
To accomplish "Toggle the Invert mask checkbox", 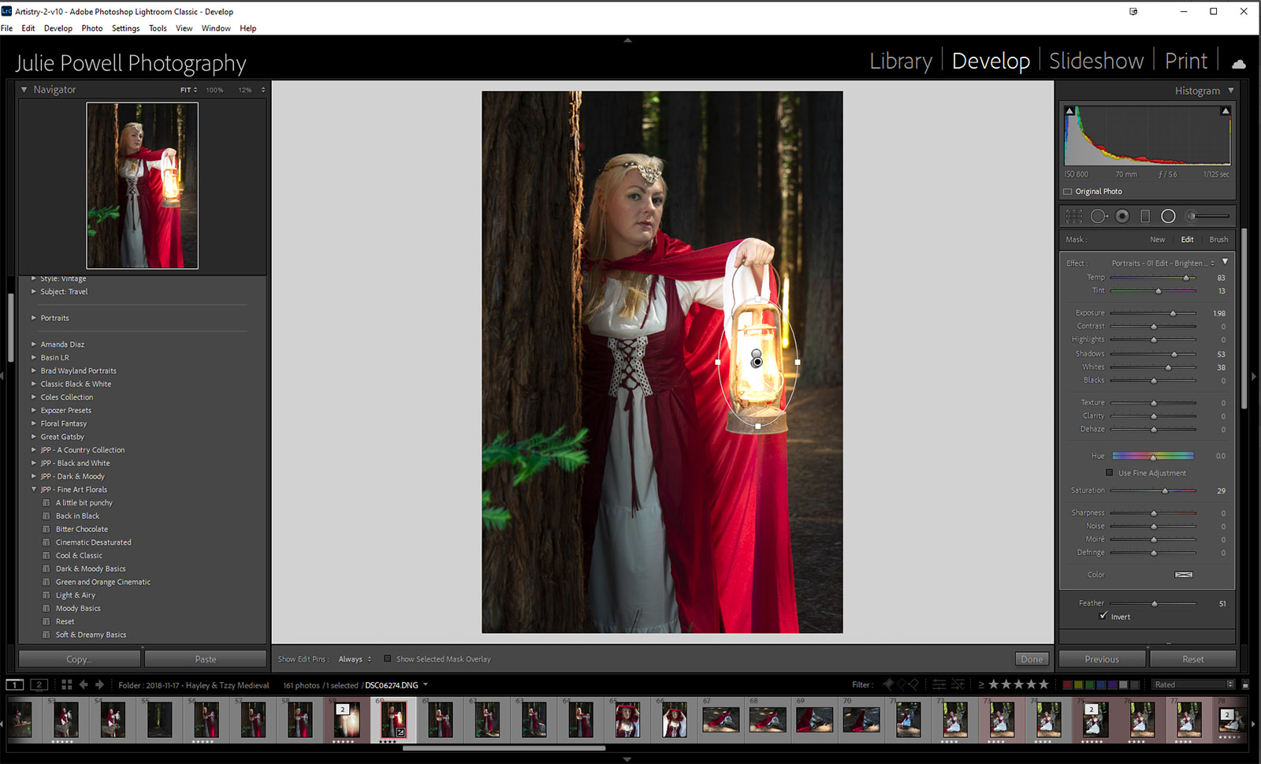I will (x=1103, y=616).
